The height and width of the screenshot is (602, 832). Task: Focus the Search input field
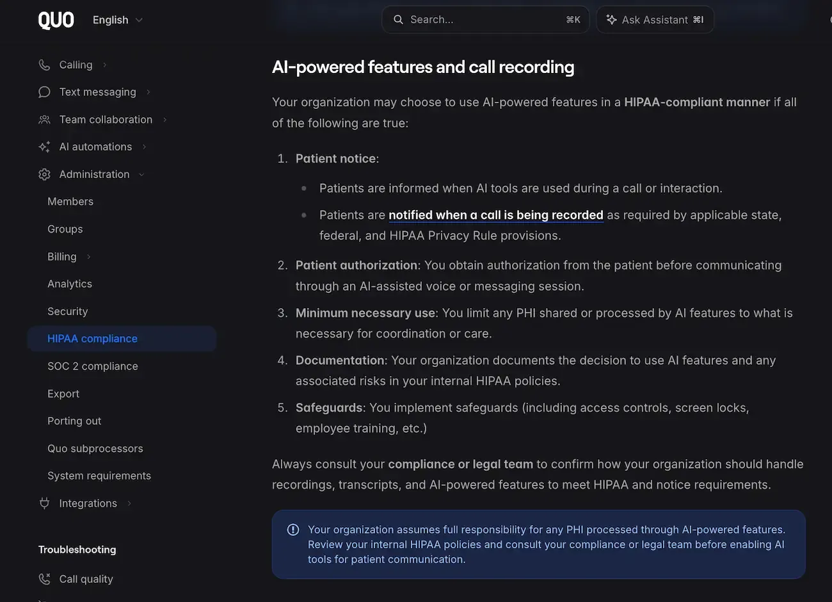pyautogui.click(x=485, y=20)
